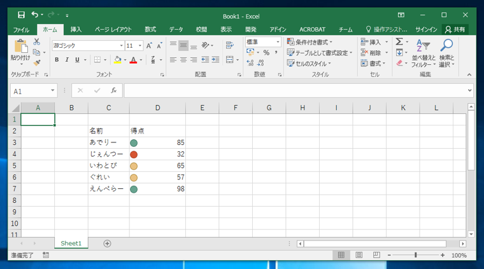Click the orientation text angle icon

pos(205,46)
